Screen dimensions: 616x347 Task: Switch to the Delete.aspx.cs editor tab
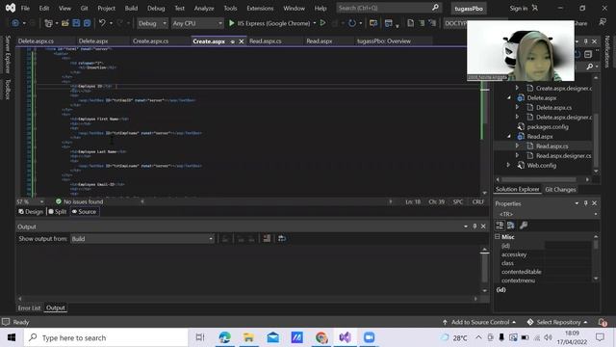point(37,40)
